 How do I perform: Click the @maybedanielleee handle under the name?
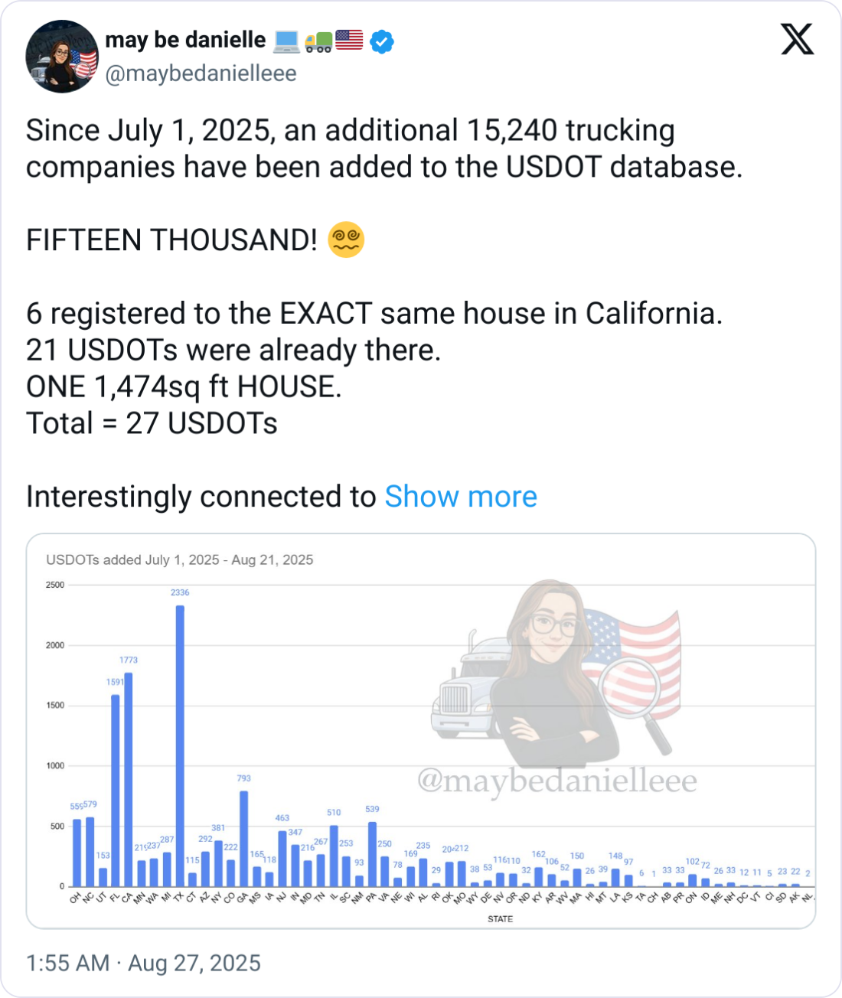click(200, 73)
